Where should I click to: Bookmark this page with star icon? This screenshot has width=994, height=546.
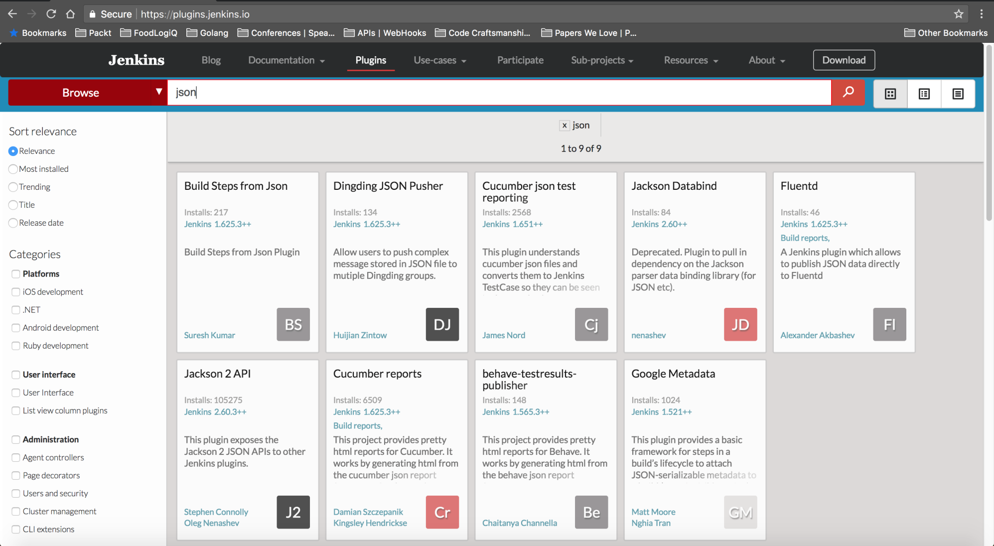point(959,14)
